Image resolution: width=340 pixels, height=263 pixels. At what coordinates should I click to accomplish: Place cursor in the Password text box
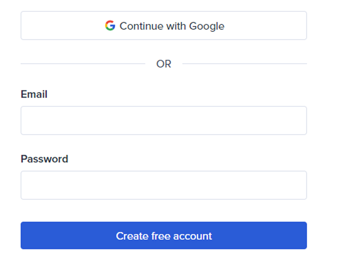[164, 185]
